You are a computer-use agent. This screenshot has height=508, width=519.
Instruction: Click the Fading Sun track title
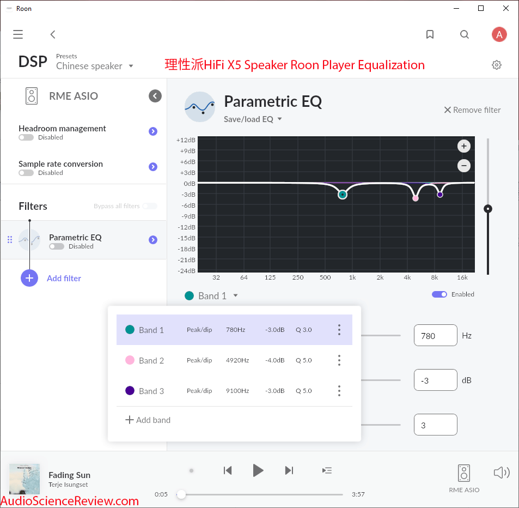click(x=70, y=475)
